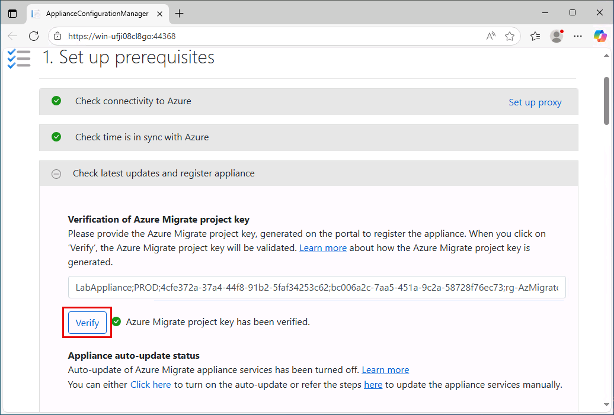Click here to turn on auto-update
Screen dimensions: 614x415
coord(151,384)
